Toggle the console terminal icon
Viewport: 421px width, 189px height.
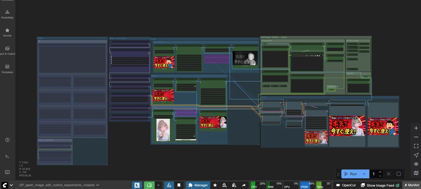pos(7,156)
